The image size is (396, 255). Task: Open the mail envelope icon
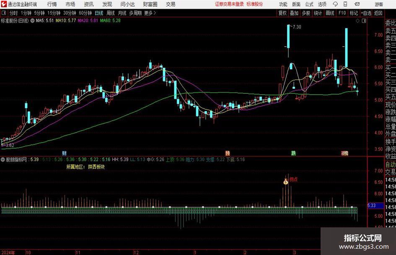click(x=357, y=4)
